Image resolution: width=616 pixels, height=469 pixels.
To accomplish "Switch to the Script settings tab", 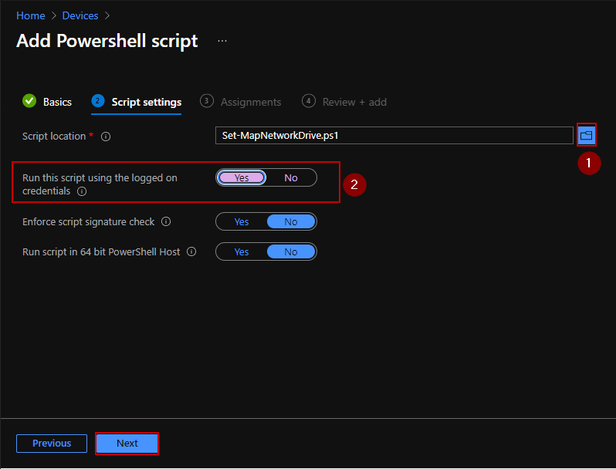I will point(146,102).
